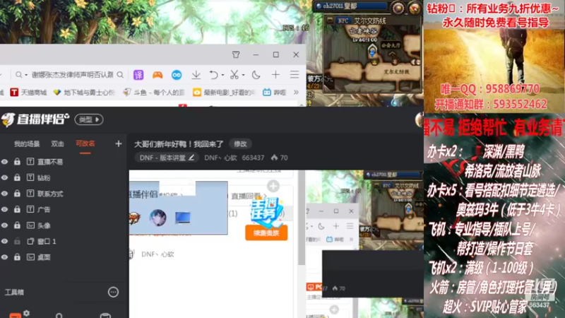Open the dropdown arrow next to undo
Image resolution: width=565 pixels, height=318 pixels.
click(x=222, y=75)
